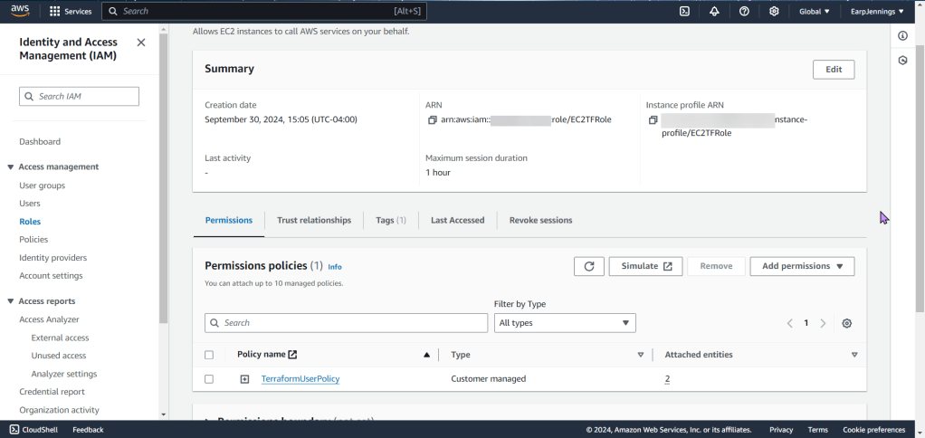Switch to the Trust relationships tab
This screenshot has width=925, height=438.
tap(314, 220)
